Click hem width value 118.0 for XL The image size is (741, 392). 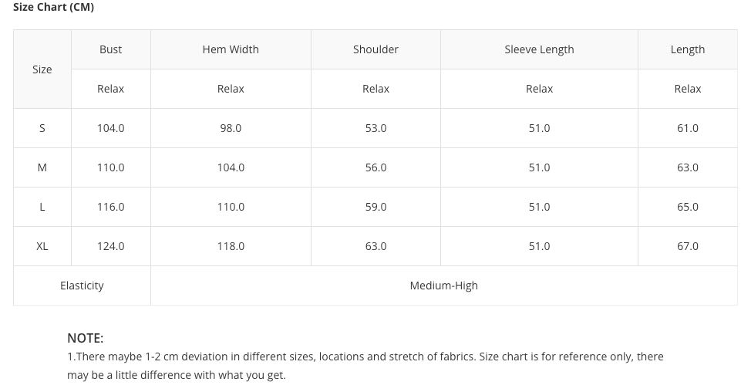coord(231,246)
